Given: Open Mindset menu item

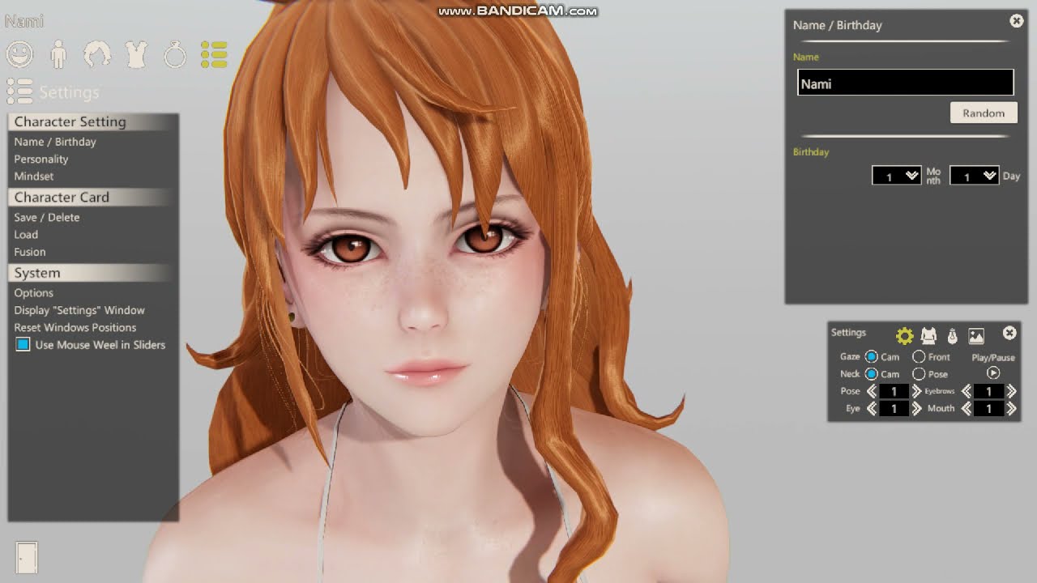Looking at the screenshot, I should pyautogui.click(x=34, y=176).
